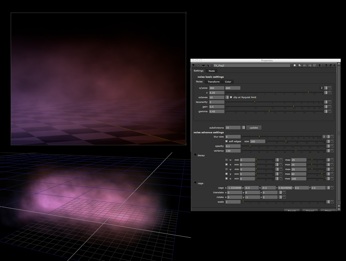Float the panel using the float icon
The image size is (346, 261).
coord(330,65)
